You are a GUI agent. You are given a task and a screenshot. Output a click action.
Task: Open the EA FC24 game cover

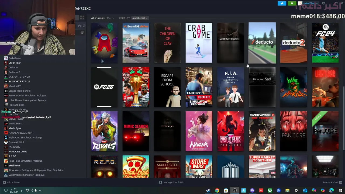(325, 43)
